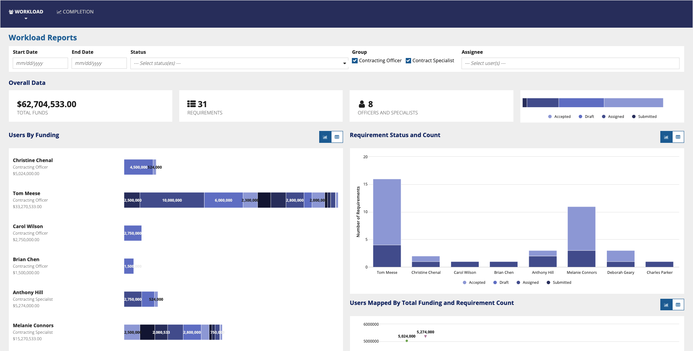Viewport: 693px width, 351px height.
Task: Click Tom Meese's 6,000,000 funding segment
Action: pyautogui.click(x=223, y=200)
